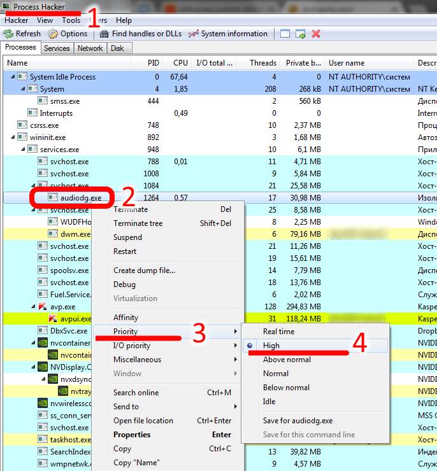Image resolution: width=437 pixels, height=471 pixels.
Task: Click the dwm.exe process icon
Action: (53, 234)
